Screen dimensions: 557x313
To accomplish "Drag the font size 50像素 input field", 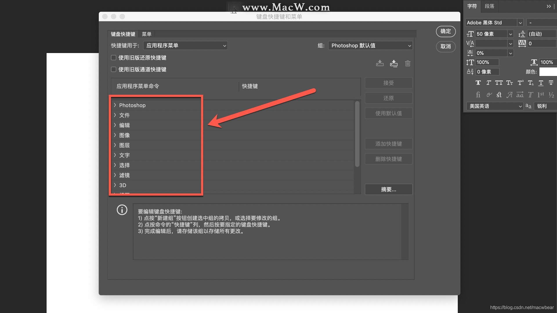I will pos(491,34).
